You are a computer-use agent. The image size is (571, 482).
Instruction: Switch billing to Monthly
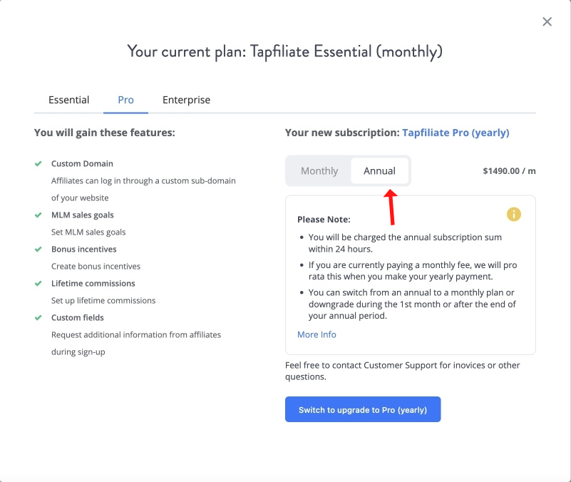click(319, 171)
